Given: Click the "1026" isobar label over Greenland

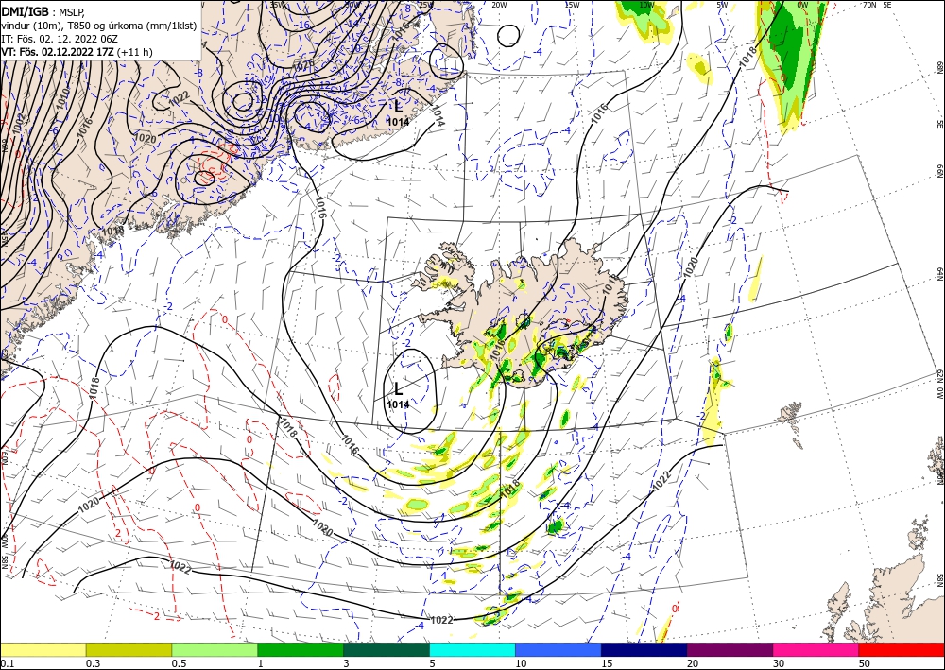Looking at the screenshot, I should (x=303, y=64).
